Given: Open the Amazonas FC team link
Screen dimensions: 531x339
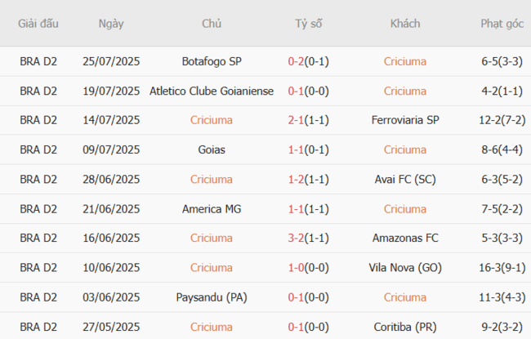Looking at the screenshot, I should tap(404, 238).
